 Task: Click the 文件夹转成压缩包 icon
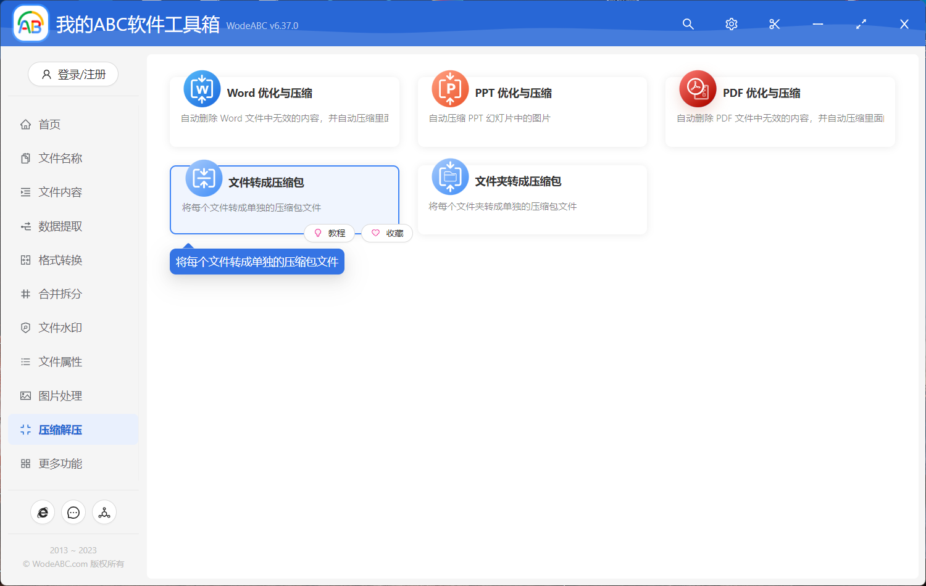point(450,177)
